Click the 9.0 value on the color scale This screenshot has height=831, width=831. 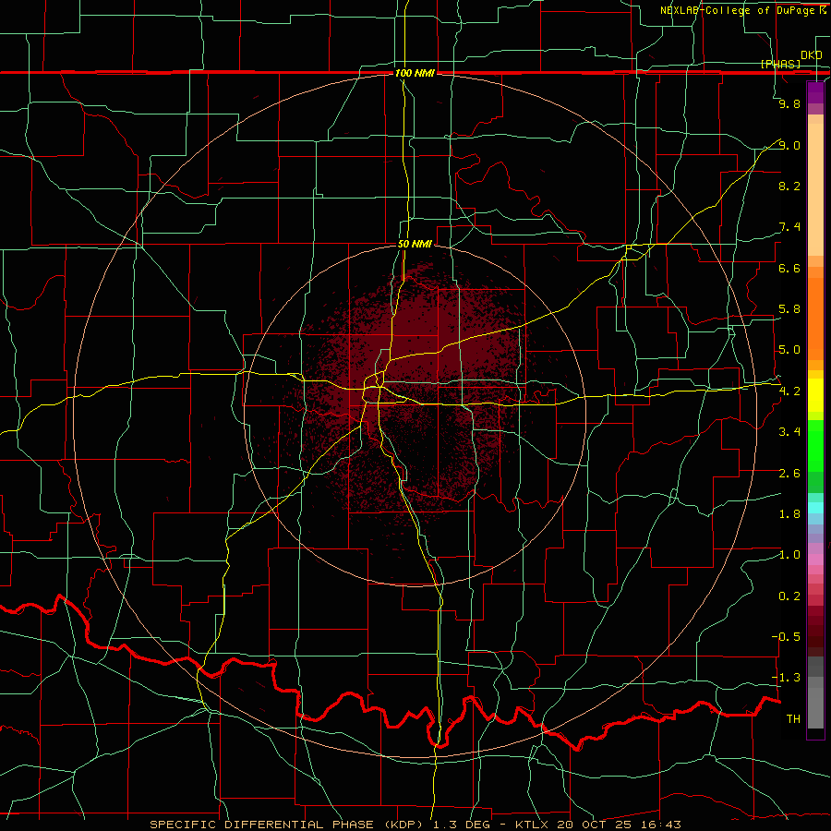[789, 145]
